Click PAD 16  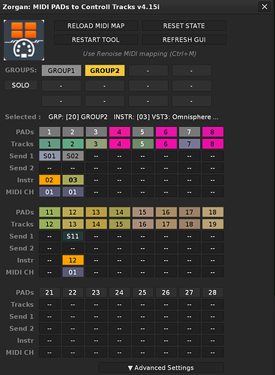click(x=166, y=212)
